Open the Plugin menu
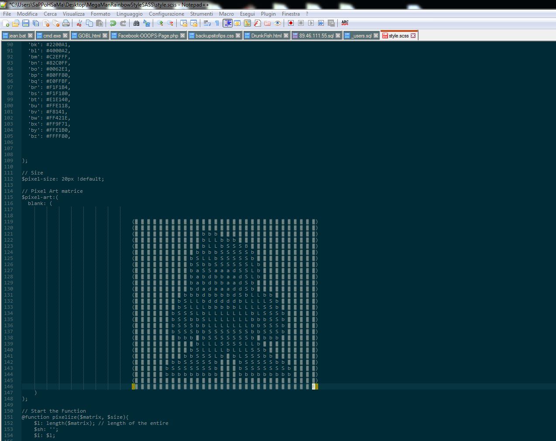The image size is (556, 441). (x=268, y=14)
